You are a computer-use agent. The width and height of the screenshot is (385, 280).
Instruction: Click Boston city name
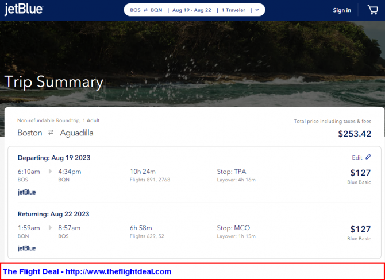point(30,133)
